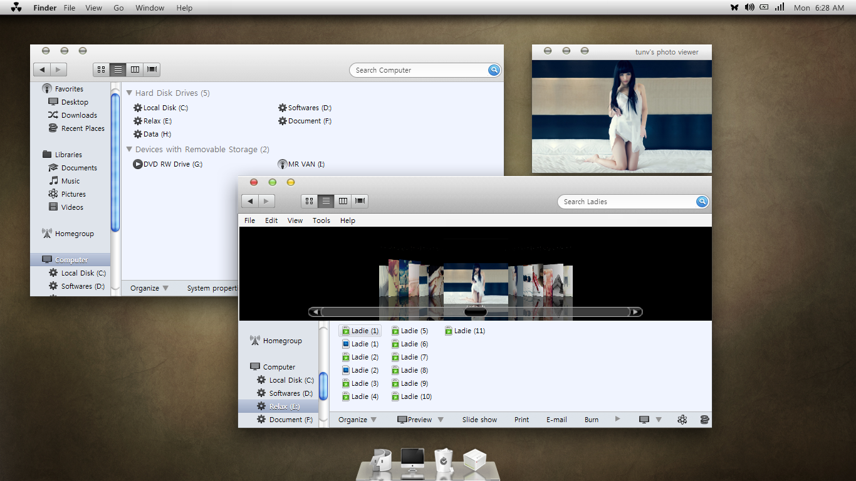Screen dimensions: 856x481
Task: Open the Preview dropdown arrow
Action: click(x=441, y=420)
